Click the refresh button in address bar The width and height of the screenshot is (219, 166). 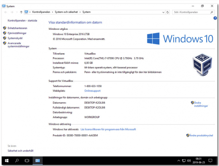click(168, 12)
